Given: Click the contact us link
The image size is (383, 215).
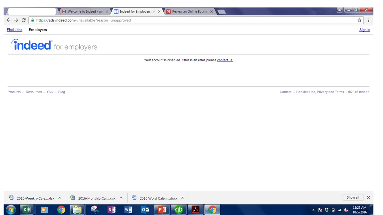Looking at the screenshot, I should pos(225,60).
